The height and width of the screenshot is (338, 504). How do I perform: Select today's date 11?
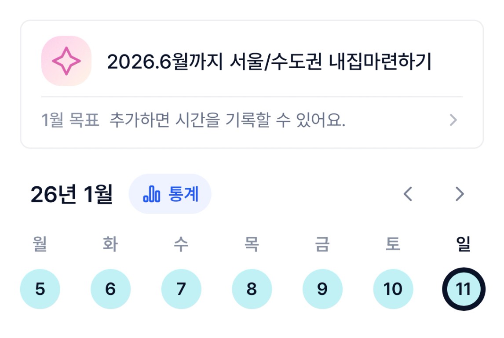pos(464,289)
